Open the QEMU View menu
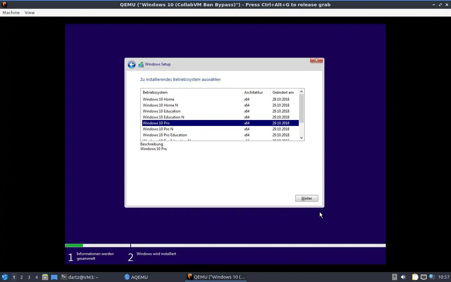This screenshot has width=451, height=282. (30, 13)
